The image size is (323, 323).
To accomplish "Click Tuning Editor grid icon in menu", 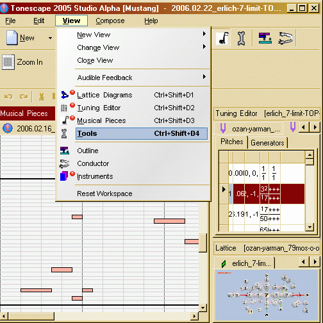I will (x=64, y=108).
